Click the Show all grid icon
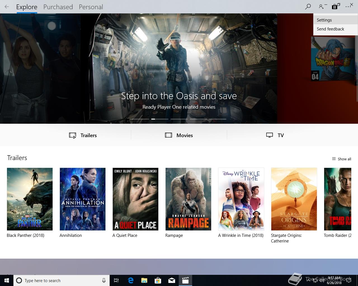This screenshot has height=286, width=358. 334,159
